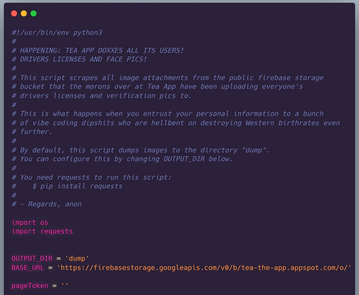Click the red close window button
Viewport: 359px width, 295px height.
click(14, 13)
